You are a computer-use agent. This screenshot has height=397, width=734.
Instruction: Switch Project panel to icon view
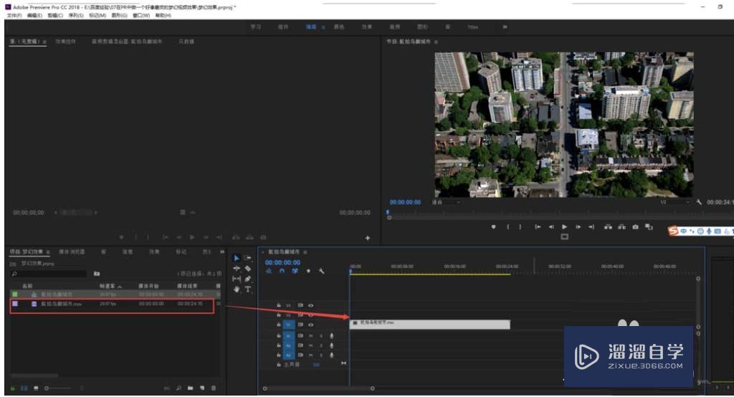36,388
